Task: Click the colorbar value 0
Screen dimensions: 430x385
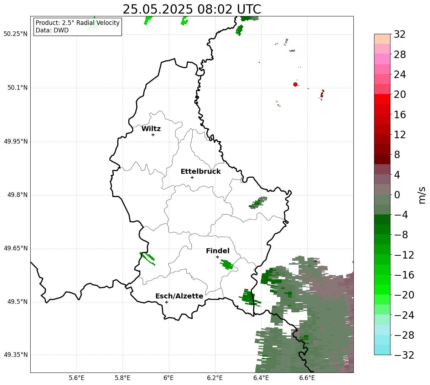Action: coord(397,195)
